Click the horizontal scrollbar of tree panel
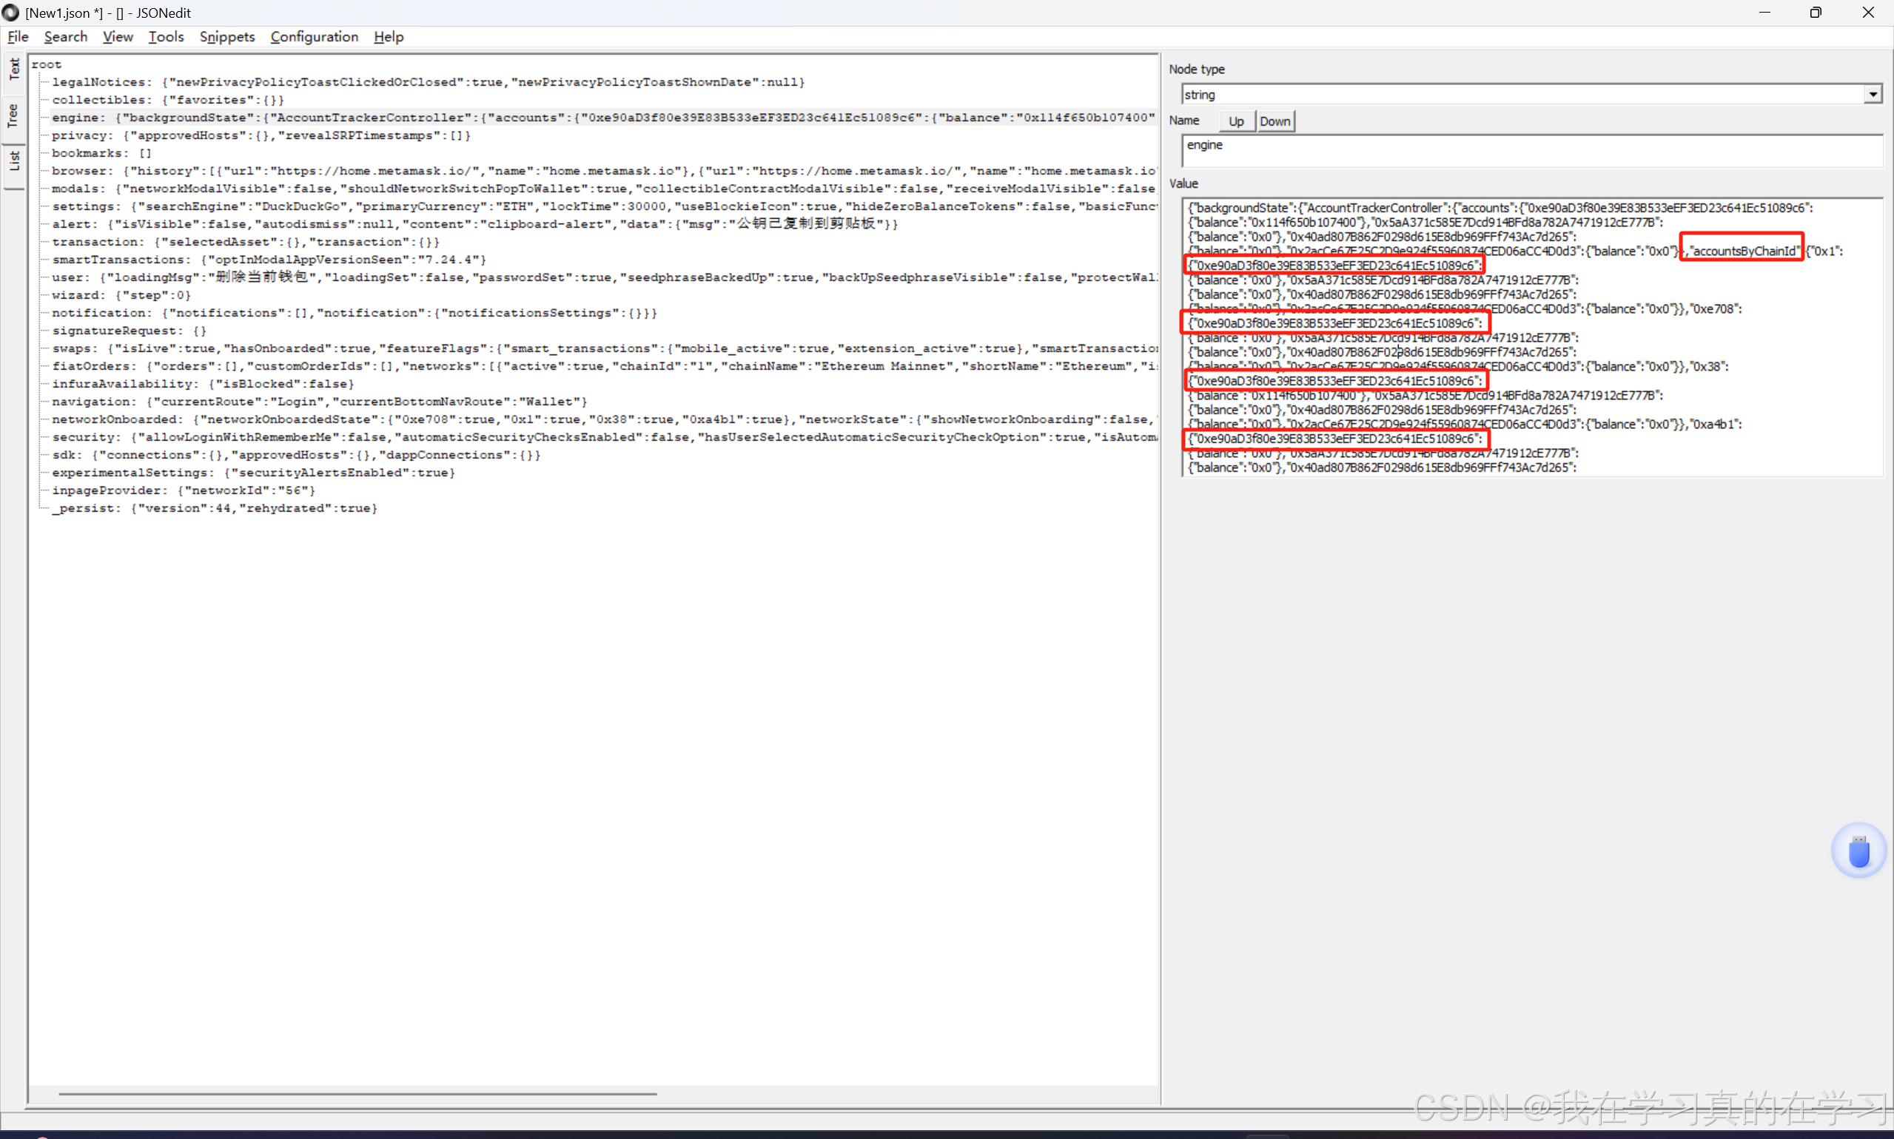The height and width of the screenshot is (1139, 1894). 357,1093
